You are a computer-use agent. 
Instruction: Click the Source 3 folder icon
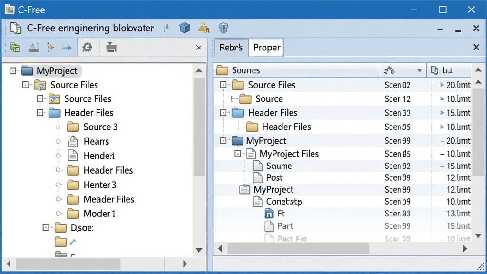point(73,127)
